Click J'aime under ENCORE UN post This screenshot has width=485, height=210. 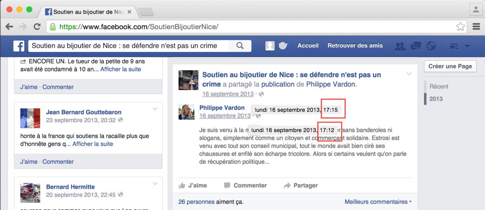point(29,87)
